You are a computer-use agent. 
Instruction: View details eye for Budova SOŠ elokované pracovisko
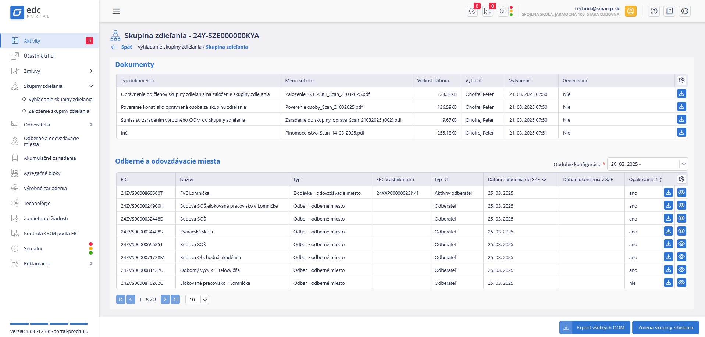click(681, 205)
